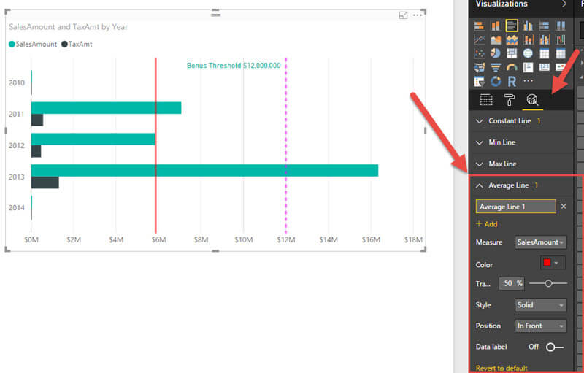Click Bonus Threshold $12,000,000 label

(234, 66)
